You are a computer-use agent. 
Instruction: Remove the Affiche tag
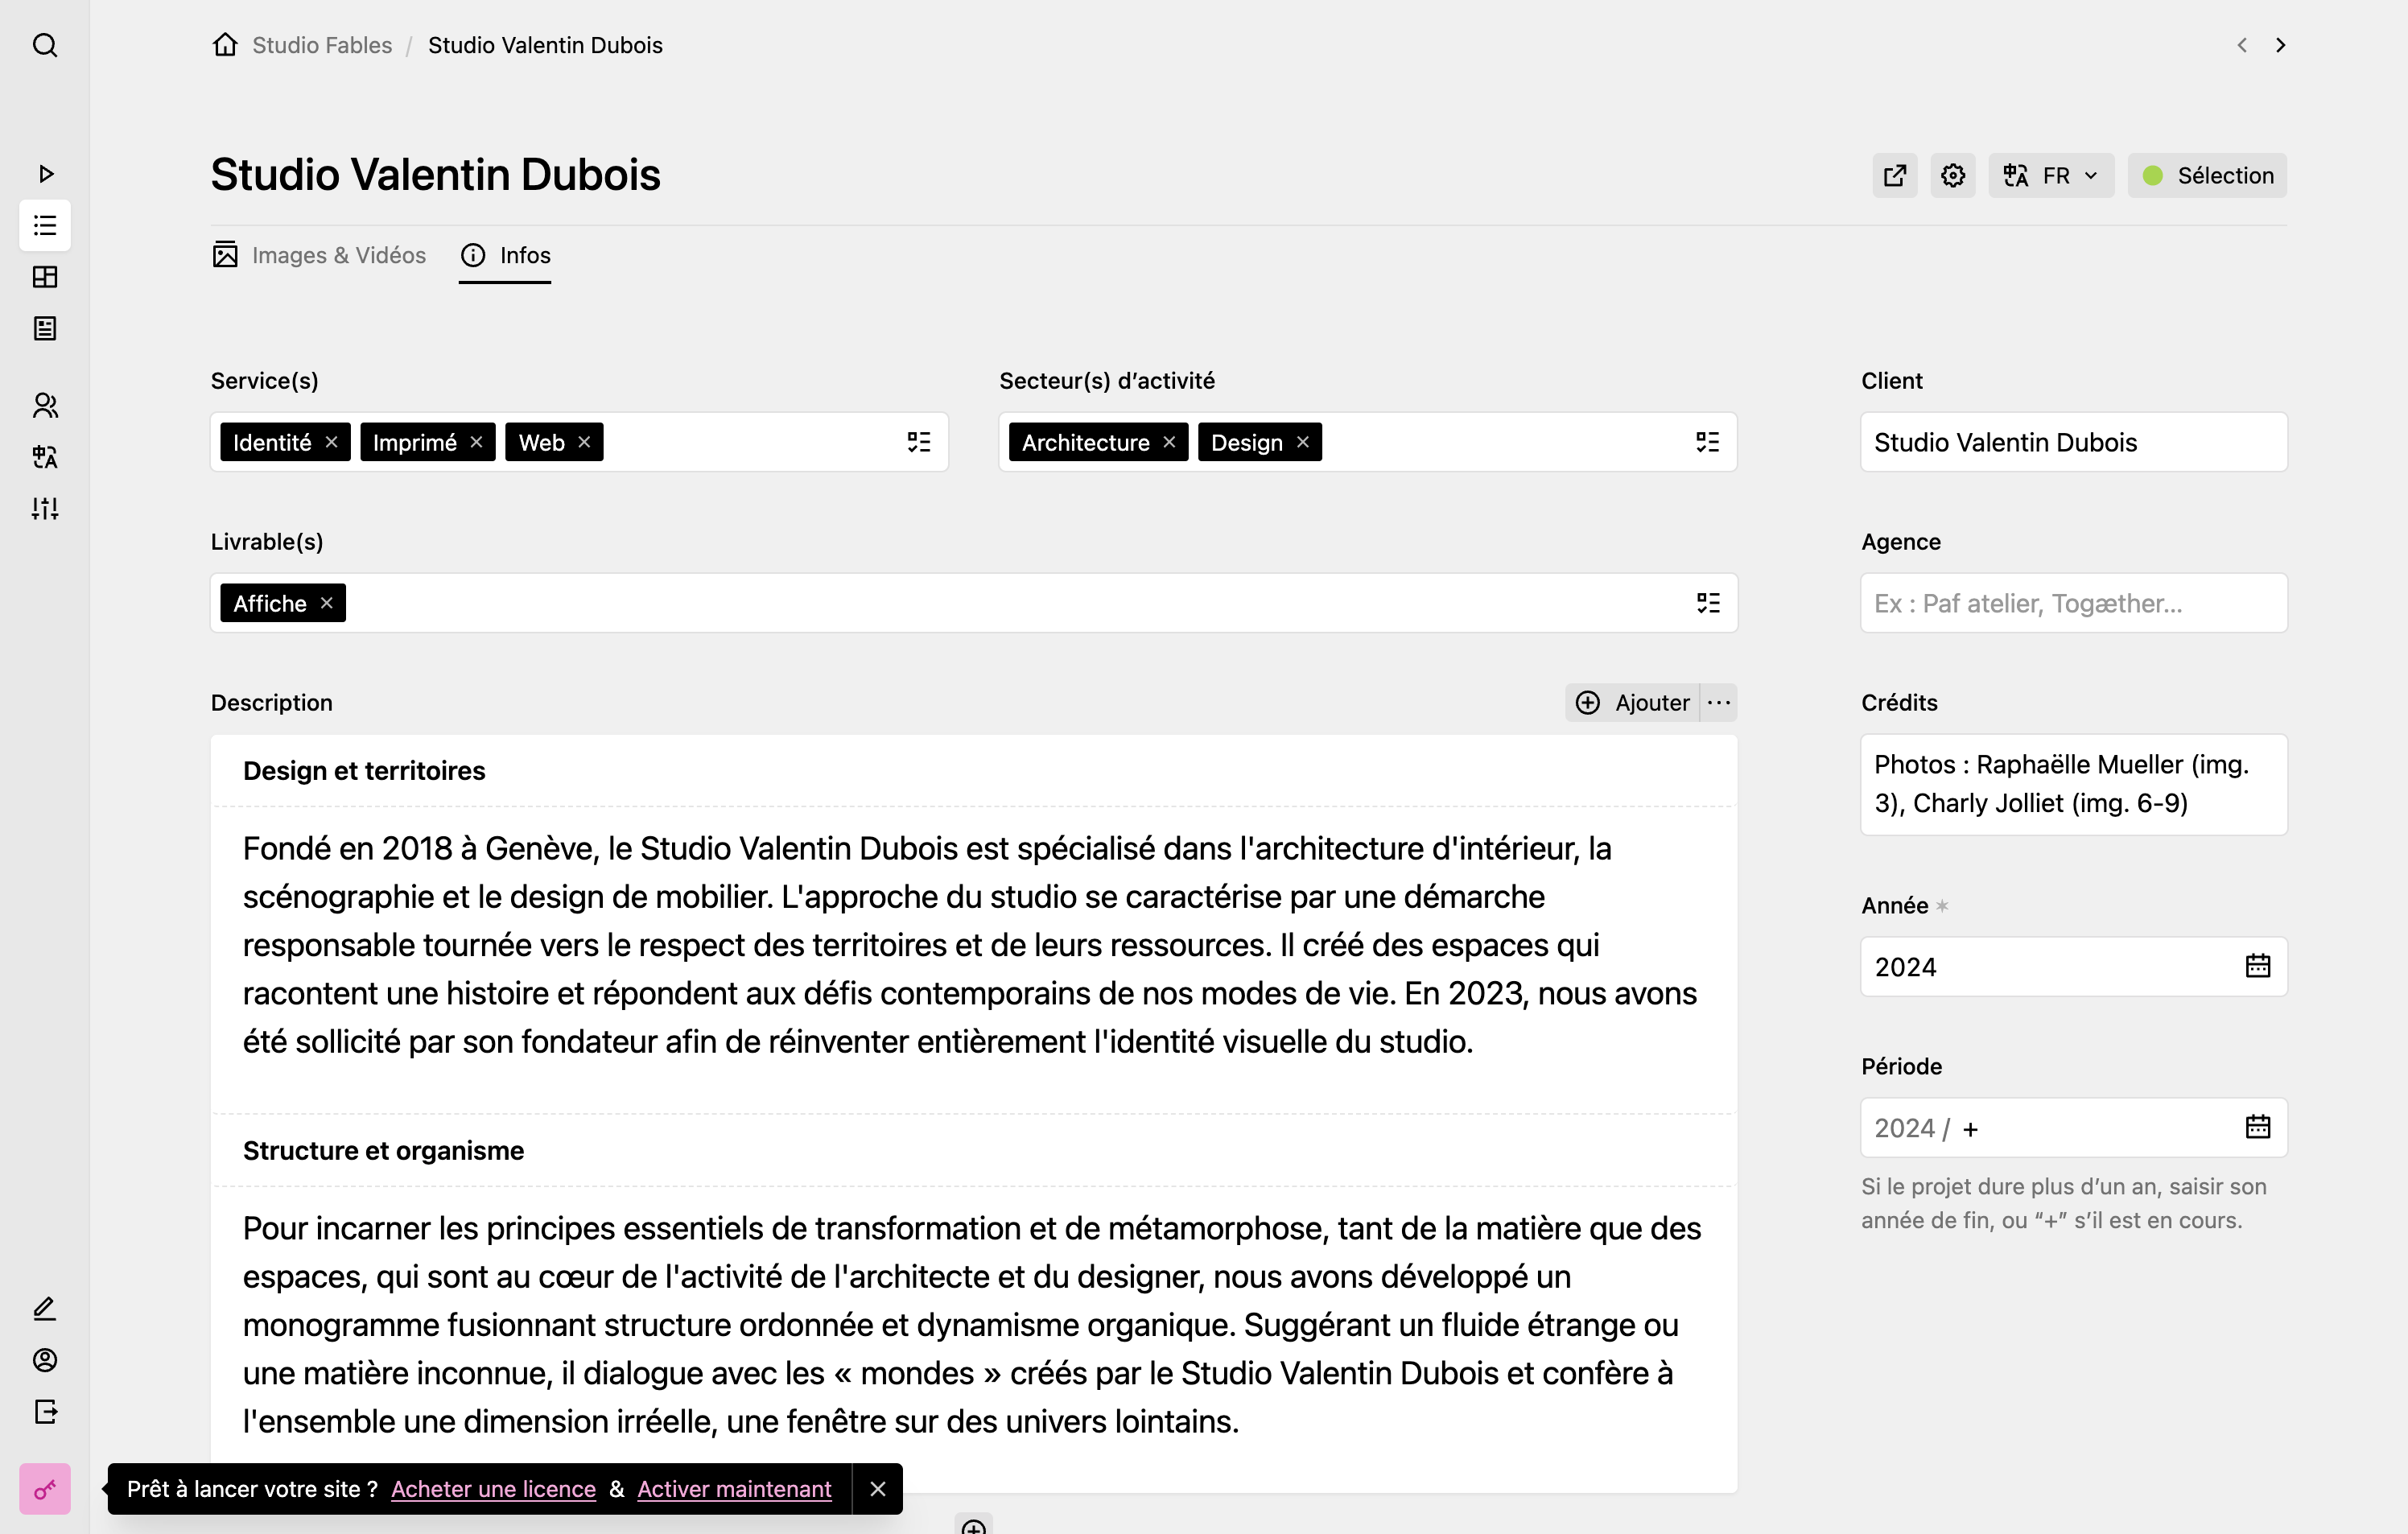pos(327,603)
